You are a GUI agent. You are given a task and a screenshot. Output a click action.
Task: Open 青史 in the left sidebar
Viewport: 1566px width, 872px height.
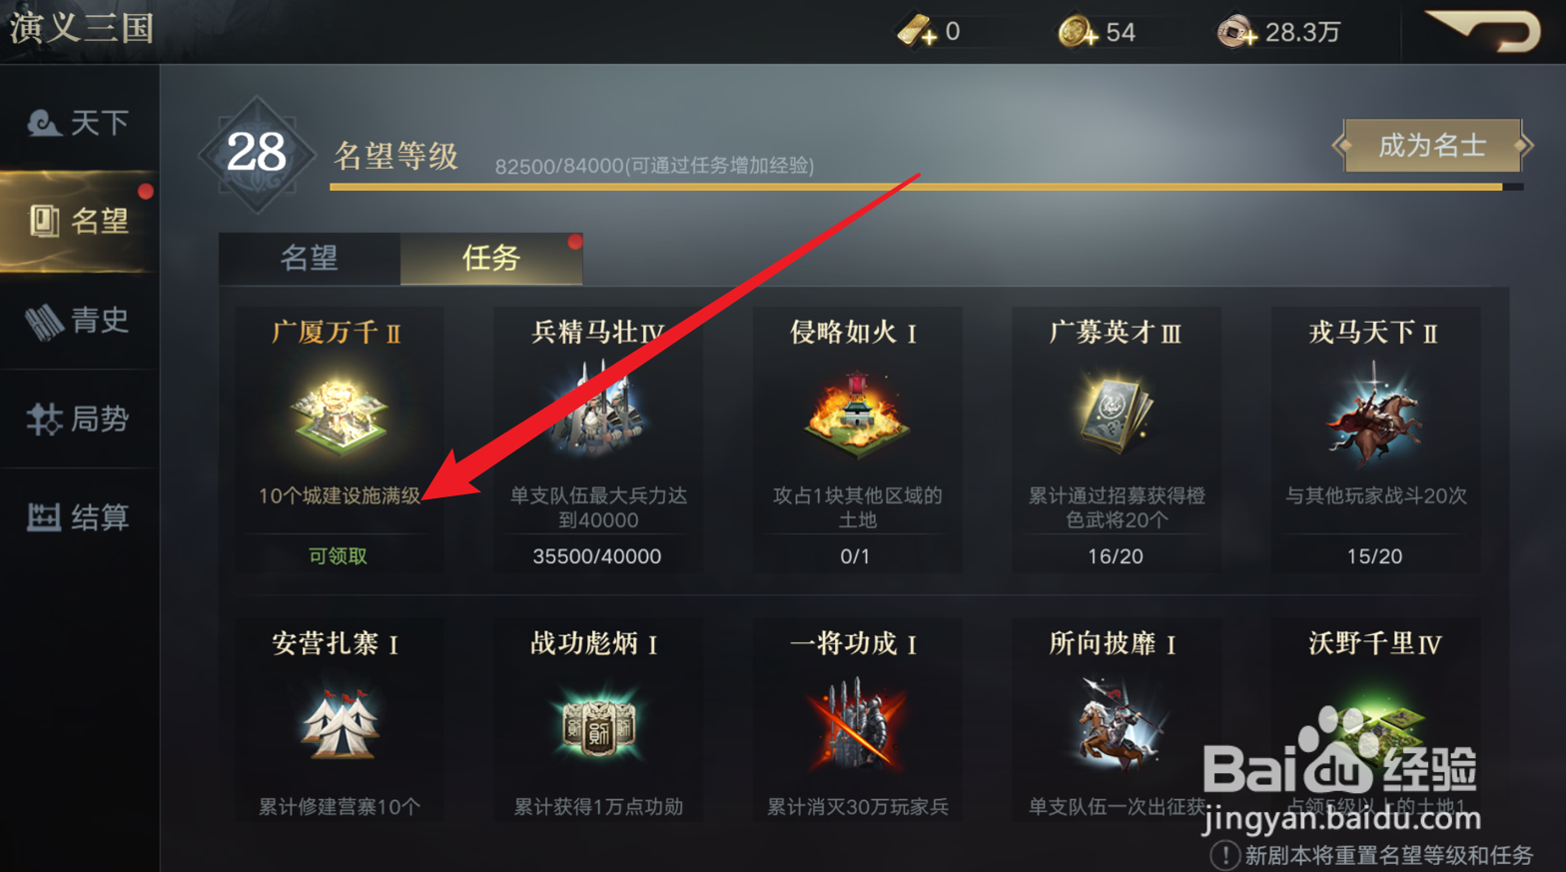coord(79,321)
